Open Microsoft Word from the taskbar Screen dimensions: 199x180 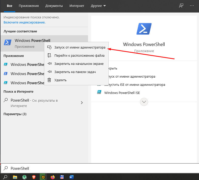[72, 177]
